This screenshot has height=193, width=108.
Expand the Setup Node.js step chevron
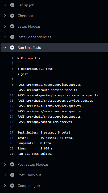pyautogui.click(x=5, y=26)
